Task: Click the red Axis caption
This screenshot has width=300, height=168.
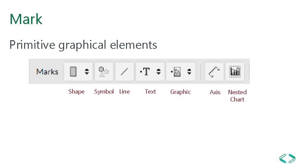Action: pos(215,92)
